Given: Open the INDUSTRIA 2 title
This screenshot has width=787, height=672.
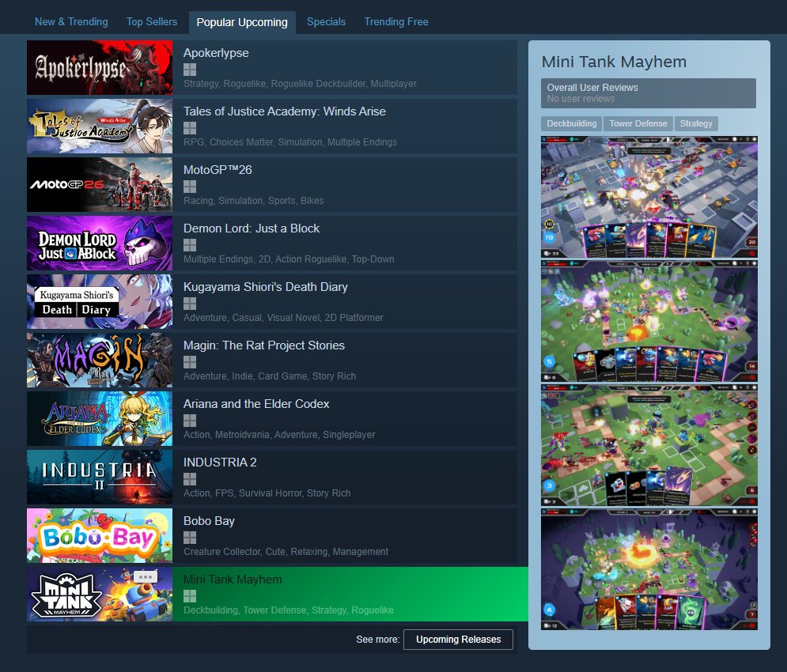Looking at the screenshot, I should [220, 462].
